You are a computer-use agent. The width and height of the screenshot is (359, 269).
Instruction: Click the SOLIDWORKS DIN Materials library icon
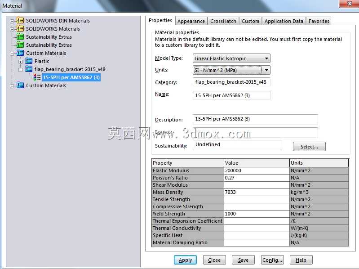[x=20, y=21]
